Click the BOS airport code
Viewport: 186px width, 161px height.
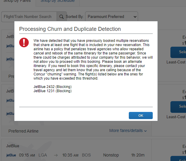point(86,155)
